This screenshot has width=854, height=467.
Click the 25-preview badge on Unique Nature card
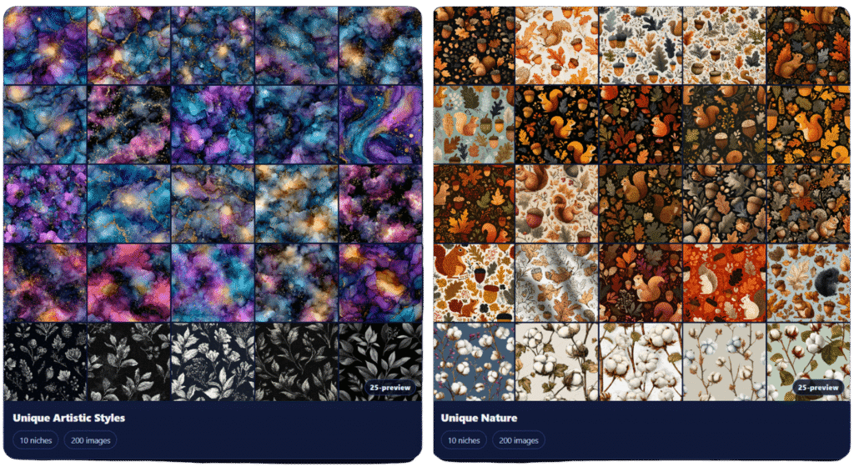tap(817, 388)
